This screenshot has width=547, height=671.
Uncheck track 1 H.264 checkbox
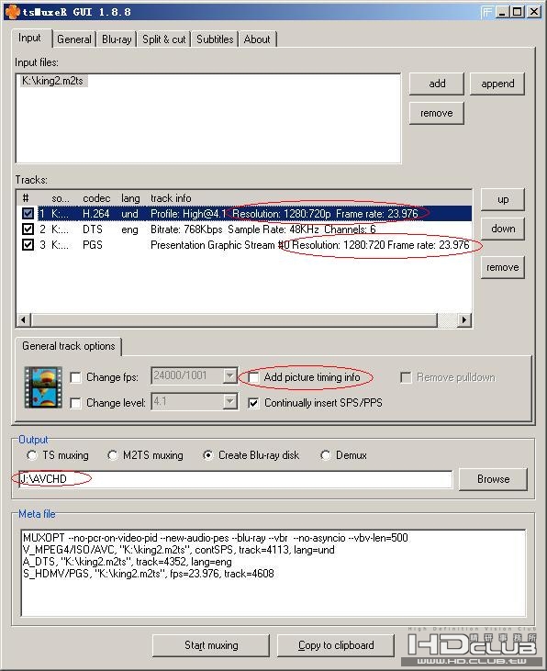point(28,213)
